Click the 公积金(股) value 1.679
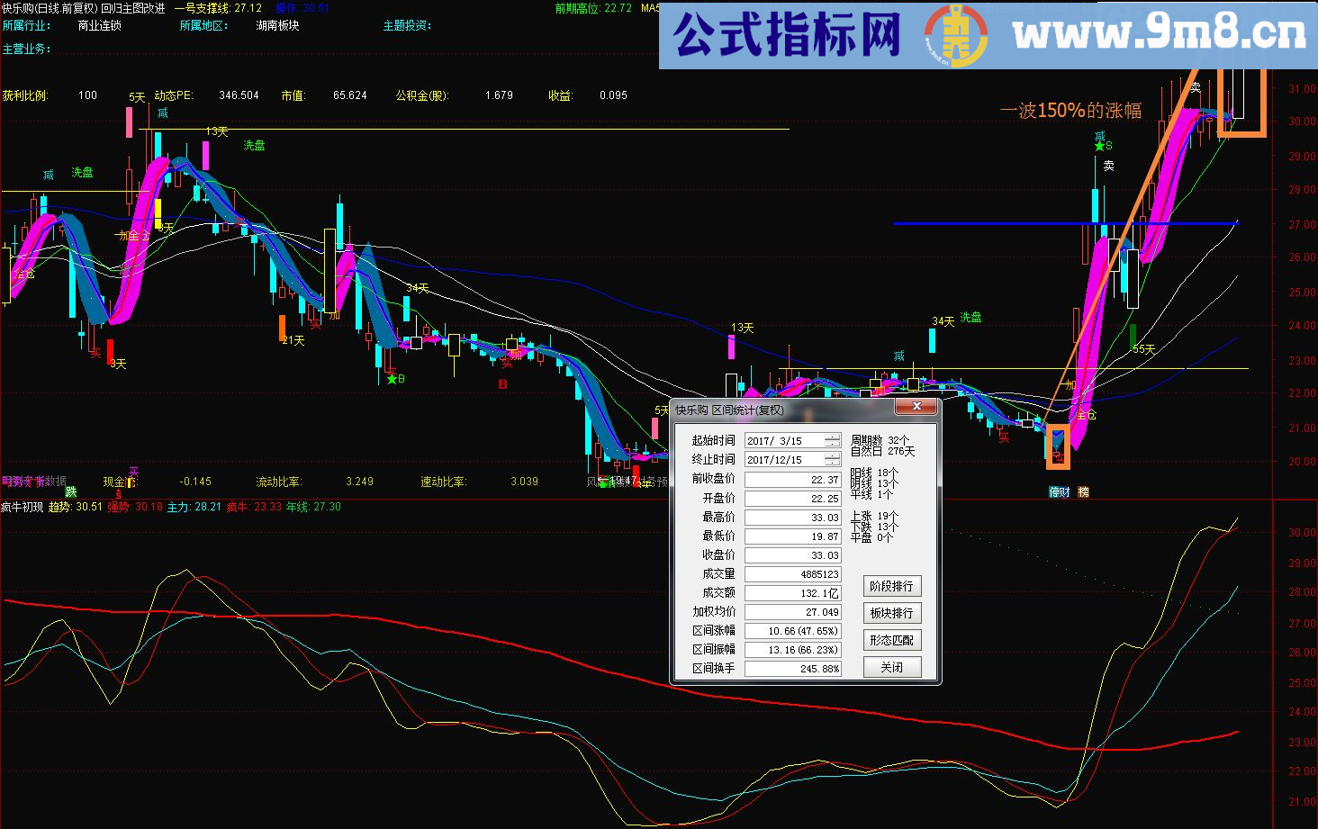 point(499,95)
